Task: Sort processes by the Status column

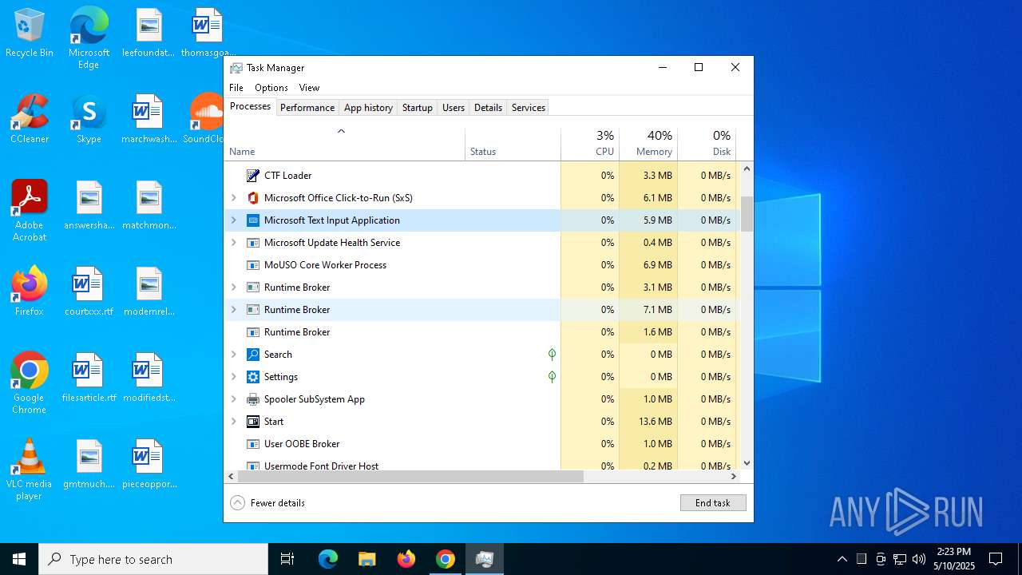Action: 513,145
